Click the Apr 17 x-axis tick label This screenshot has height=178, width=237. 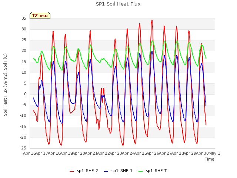pos(42,153)
